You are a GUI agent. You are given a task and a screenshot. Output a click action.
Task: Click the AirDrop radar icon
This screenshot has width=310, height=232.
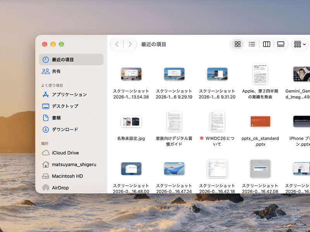tap(46, 188)
